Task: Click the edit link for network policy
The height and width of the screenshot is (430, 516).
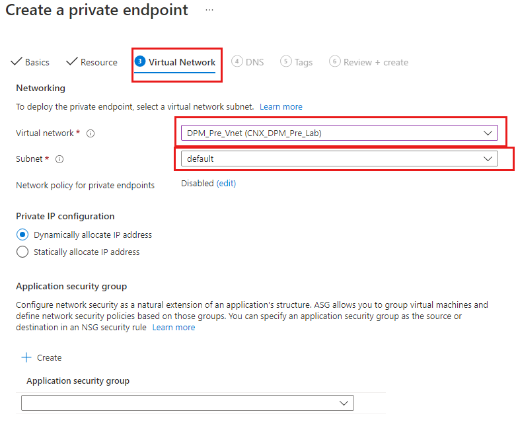Action: pos(226,184)
